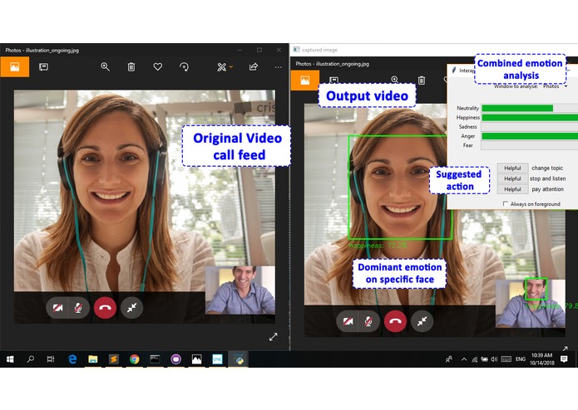Screen dimensions: 578x410
Task: Open the terminal window icon on the taskbar
Action: coord(156,359)
